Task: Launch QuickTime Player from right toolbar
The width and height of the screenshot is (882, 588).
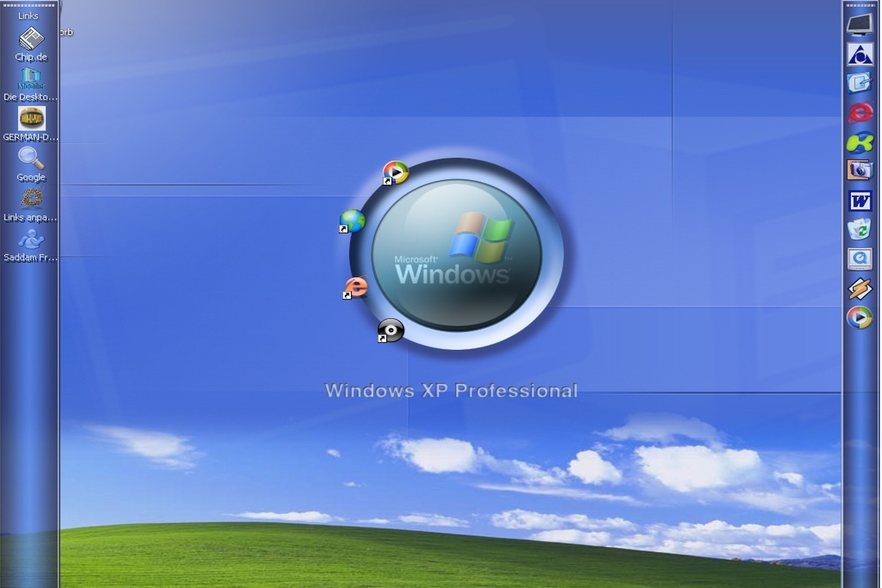Action: [x=860, y=259]
